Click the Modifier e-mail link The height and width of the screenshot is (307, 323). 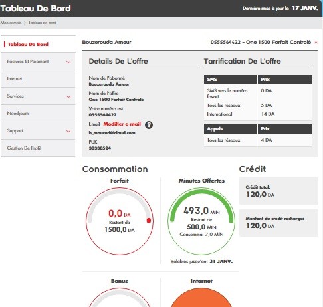click(x=122, y=124)
